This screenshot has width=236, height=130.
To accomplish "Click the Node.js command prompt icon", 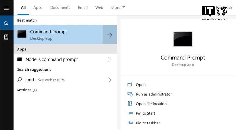I will [19, 59].
